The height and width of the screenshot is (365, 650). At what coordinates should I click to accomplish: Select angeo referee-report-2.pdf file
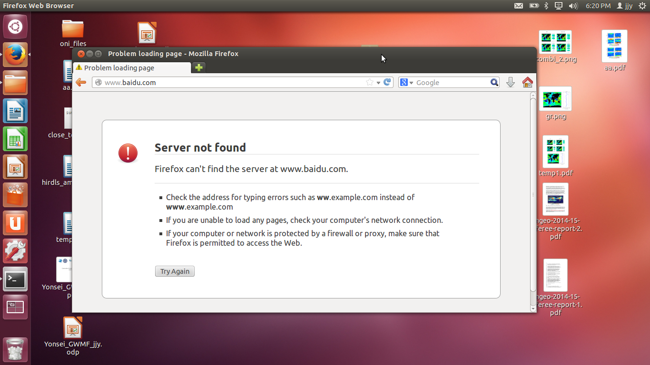pos(556,211)
